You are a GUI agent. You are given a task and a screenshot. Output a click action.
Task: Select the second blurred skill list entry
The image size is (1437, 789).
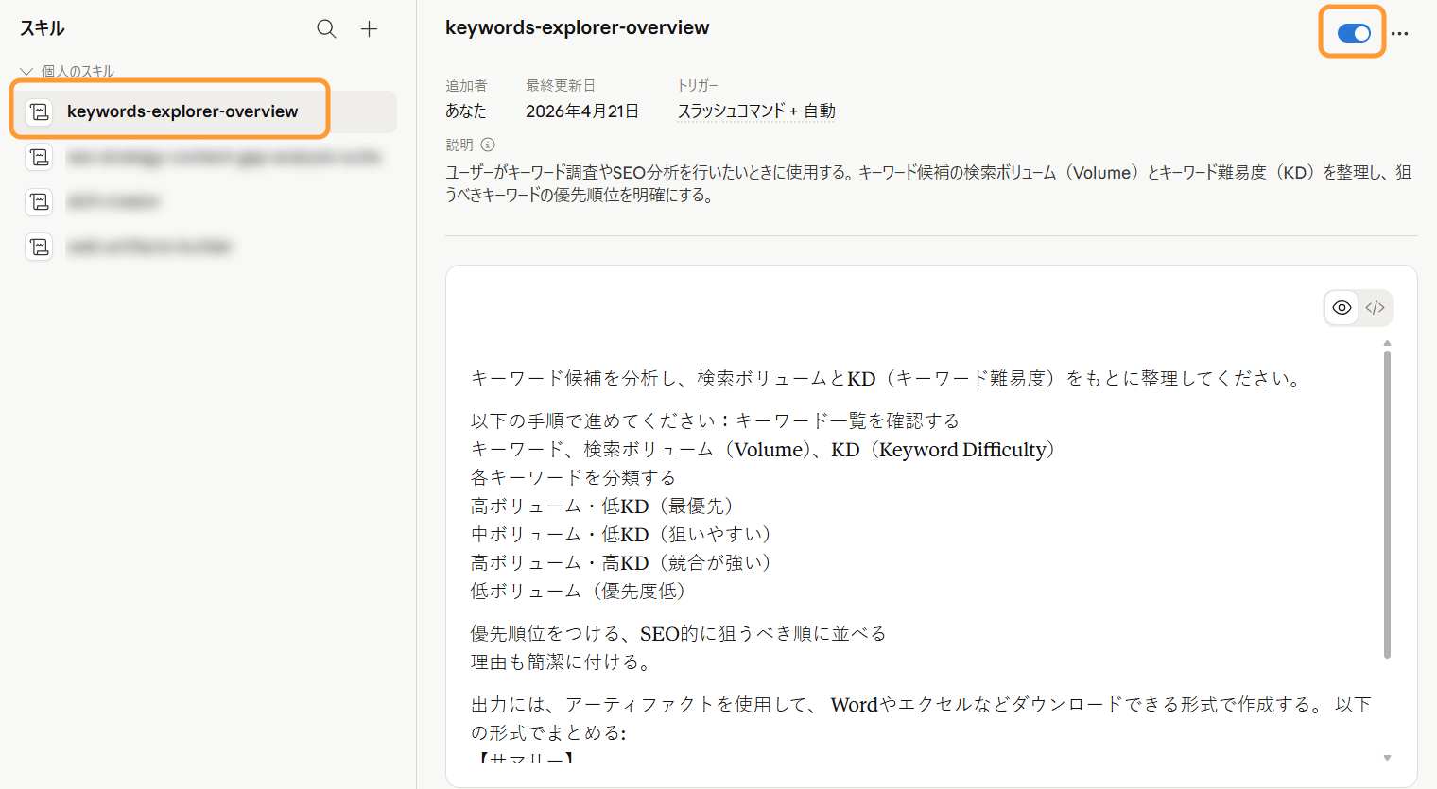[x=223, y=157]
